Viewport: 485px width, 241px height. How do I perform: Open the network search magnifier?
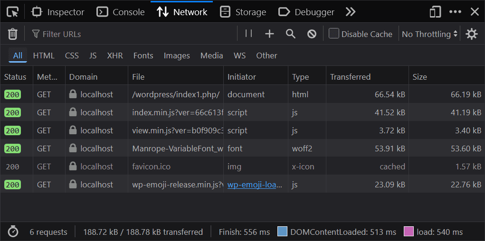[x=291, y=34]
